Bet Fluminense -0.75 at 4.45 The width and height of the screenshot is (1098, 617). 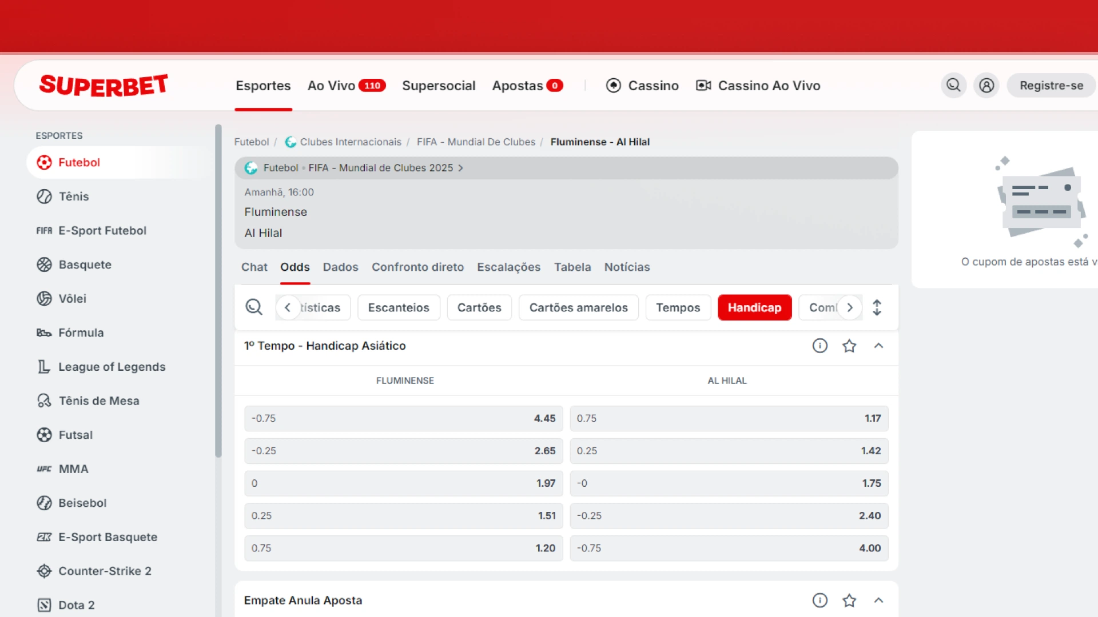pyautogui.click(x=403, y=418)
